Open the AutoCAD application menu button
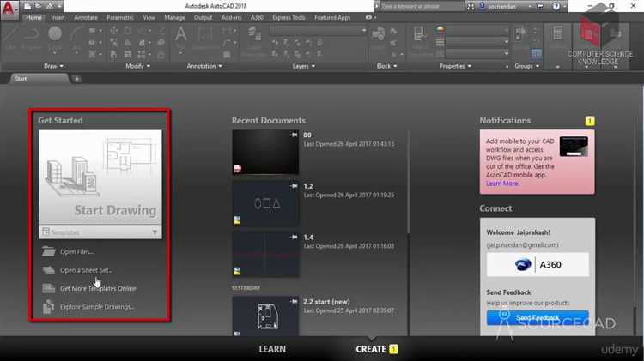 point(9,9)
